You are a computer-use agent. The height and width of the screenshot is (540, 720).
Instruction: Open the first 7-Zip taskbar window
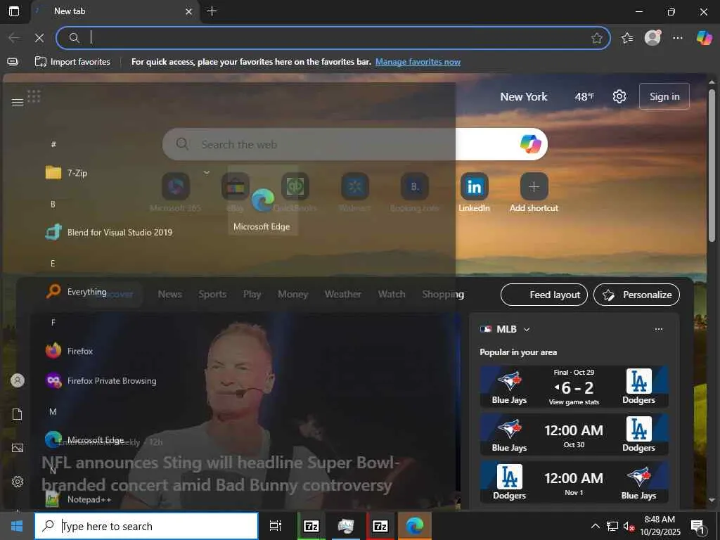pos(311,526)
